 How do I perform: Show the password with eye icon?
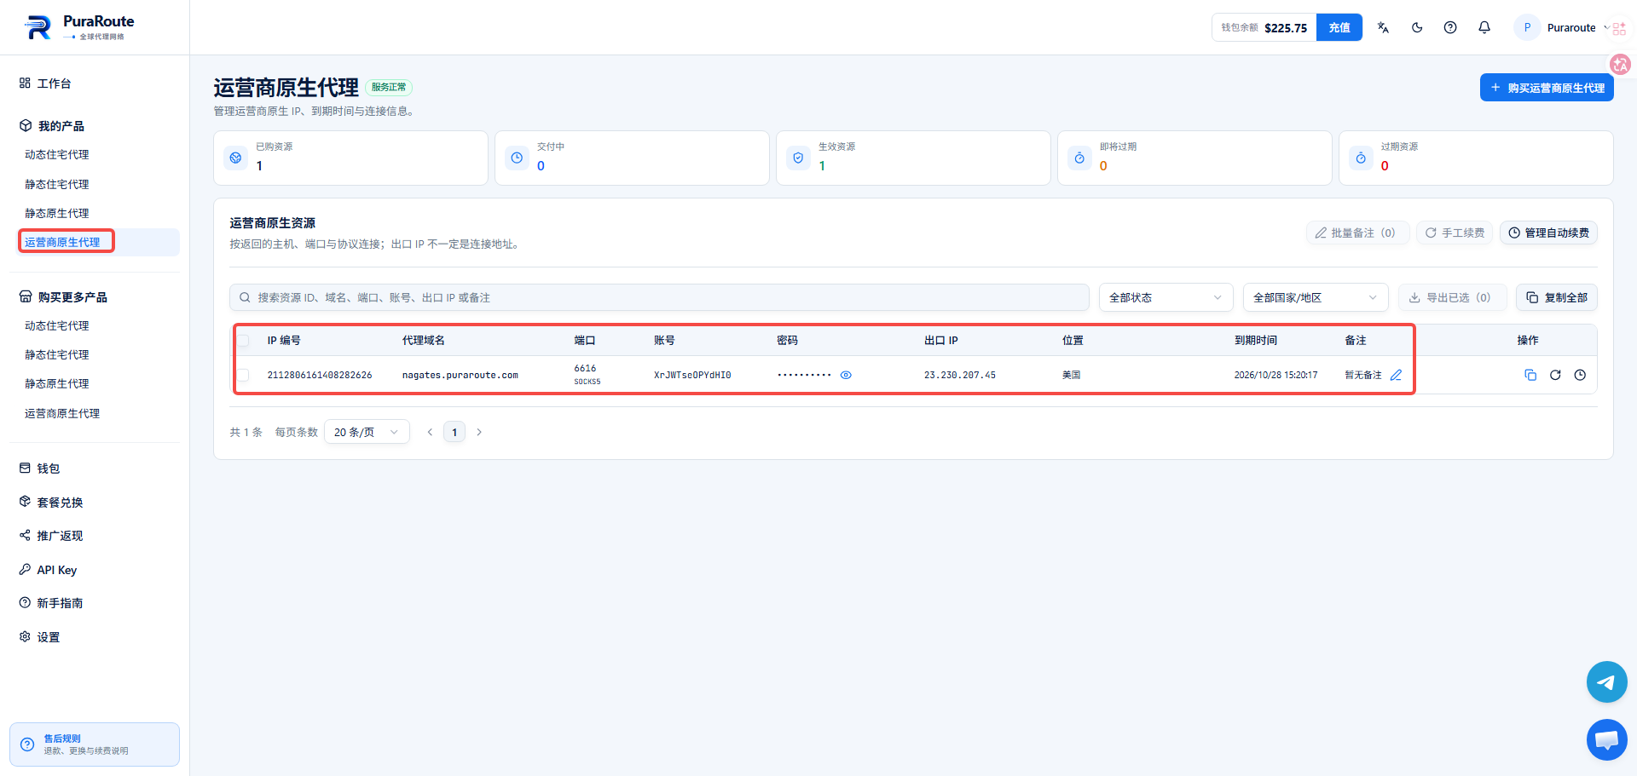(846, 375)
